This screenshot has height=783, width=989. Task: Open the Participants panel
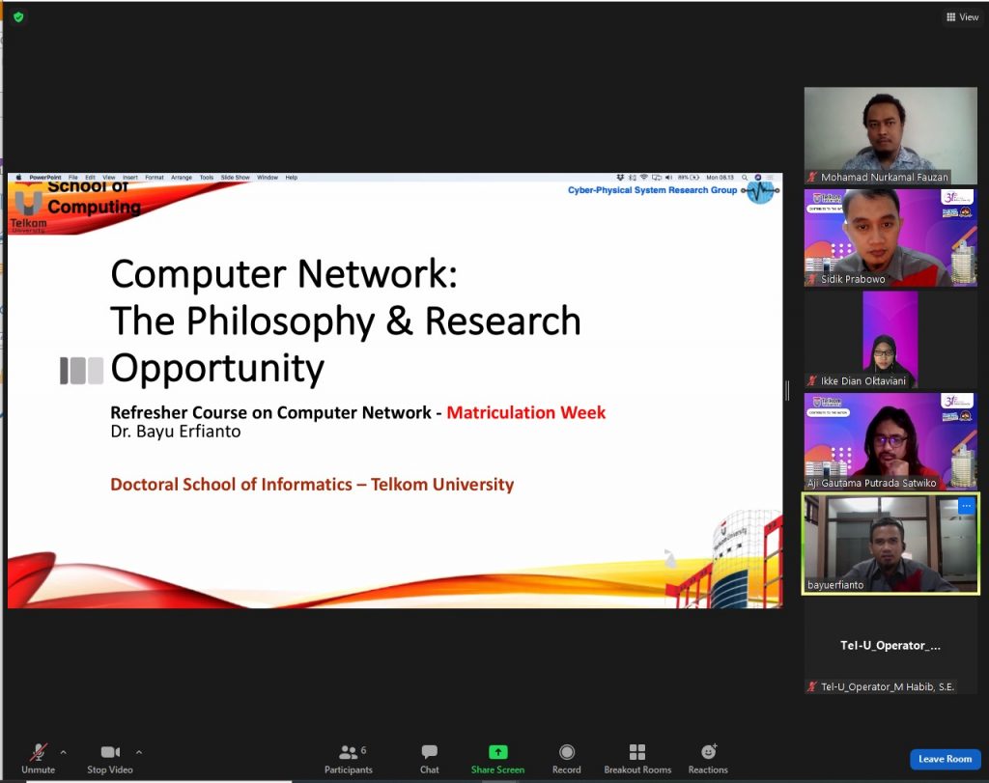348,759
